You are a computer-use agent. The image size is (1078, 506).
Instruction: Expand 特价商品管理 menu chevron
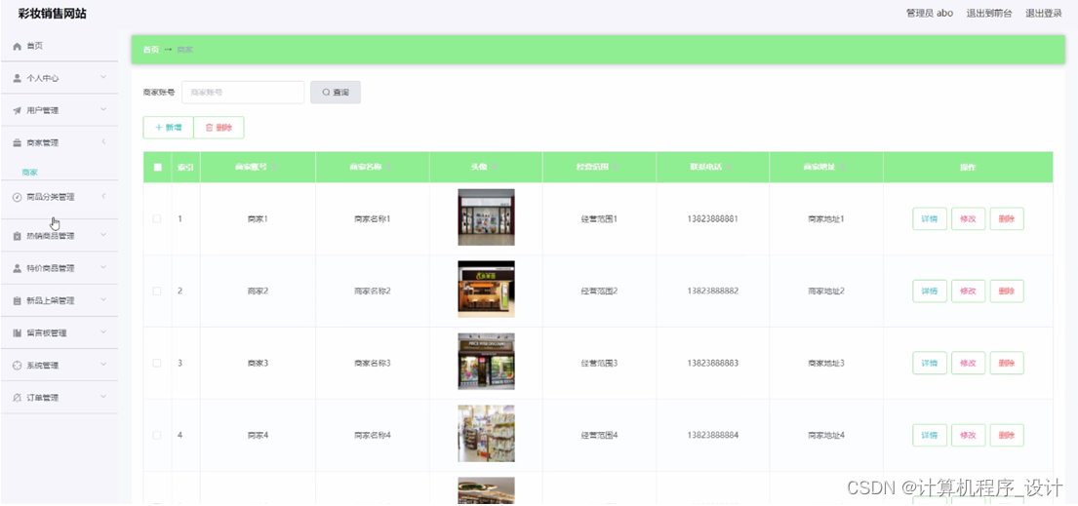click(x=103, y=267)
